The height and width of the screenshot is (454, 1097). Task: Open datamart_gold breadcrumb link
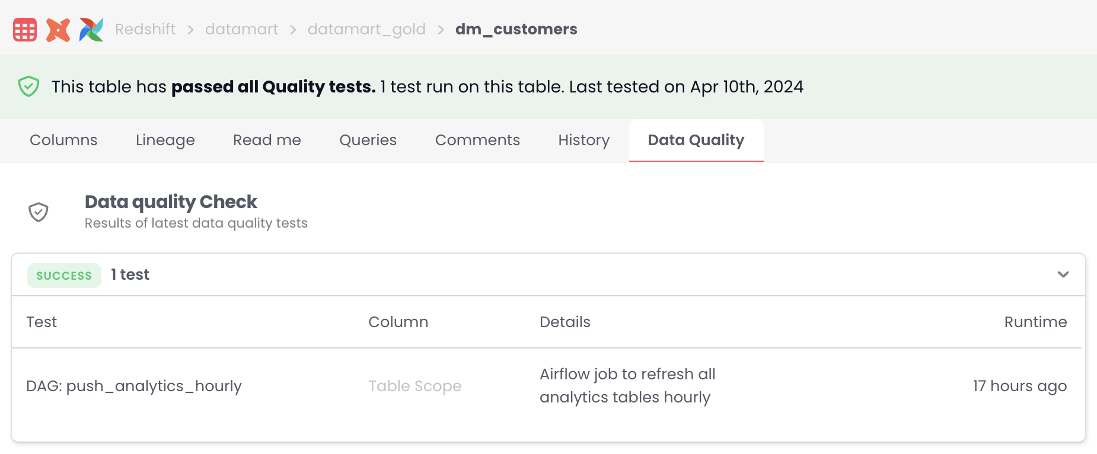366,30
